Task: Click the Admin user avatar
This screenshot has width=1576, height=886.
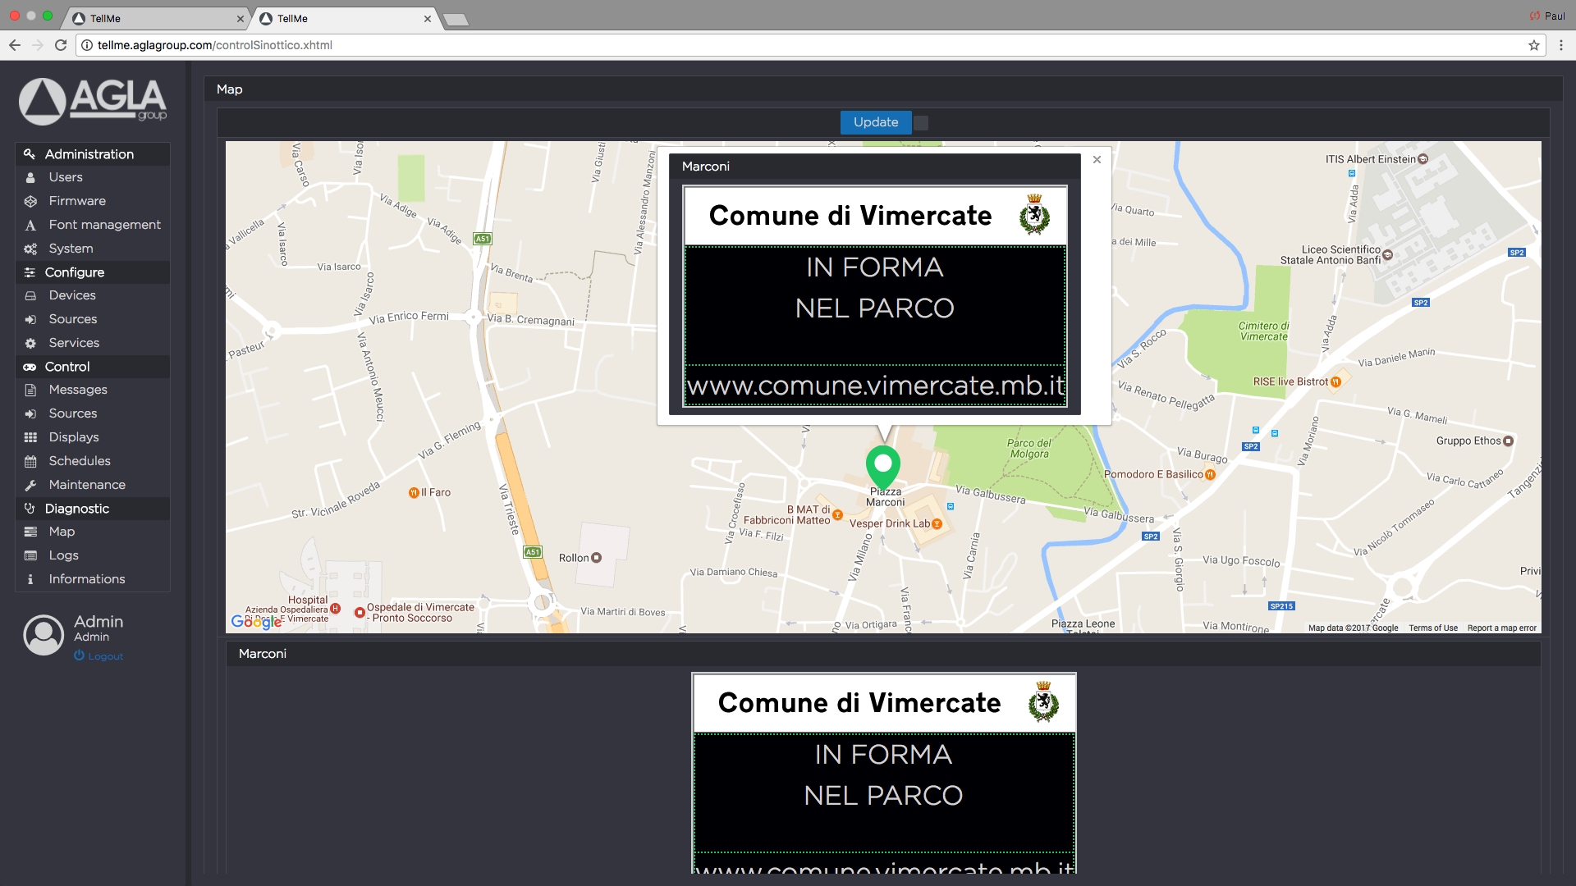Action: click(44, 635)
